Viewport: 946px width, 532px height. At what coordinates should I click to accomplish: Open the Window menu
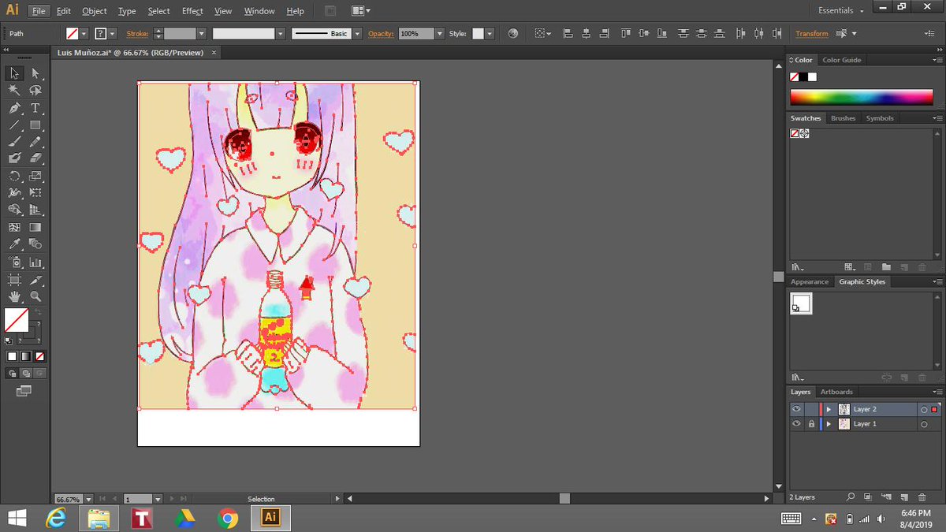click(259, 11)
